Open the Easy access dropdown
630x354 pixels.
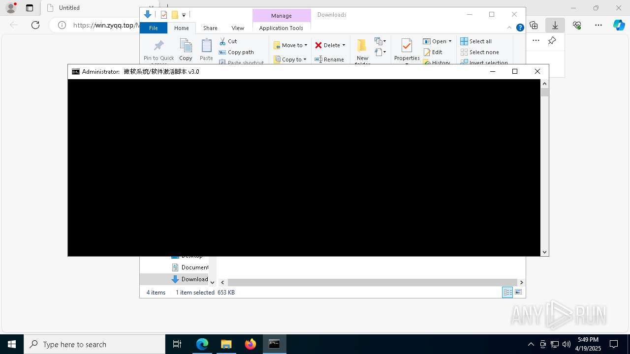(x=380, y=52)
